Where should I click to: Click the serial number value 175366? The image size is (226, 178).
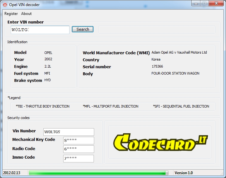coord(157,66)
